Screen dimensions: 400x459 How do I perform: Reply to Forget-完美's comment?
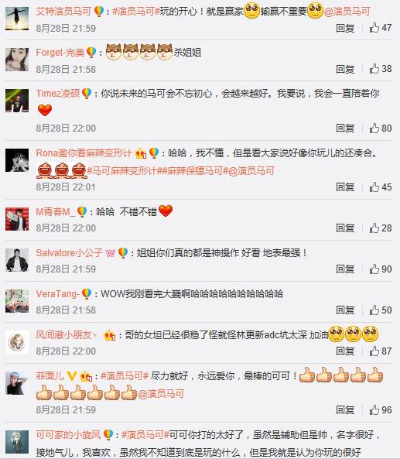[x=345, y=70]
